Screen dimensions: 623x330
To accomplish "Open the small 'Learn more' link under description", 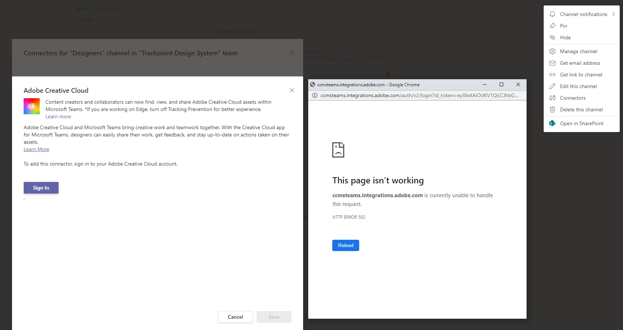I will [x=58, y=116].
